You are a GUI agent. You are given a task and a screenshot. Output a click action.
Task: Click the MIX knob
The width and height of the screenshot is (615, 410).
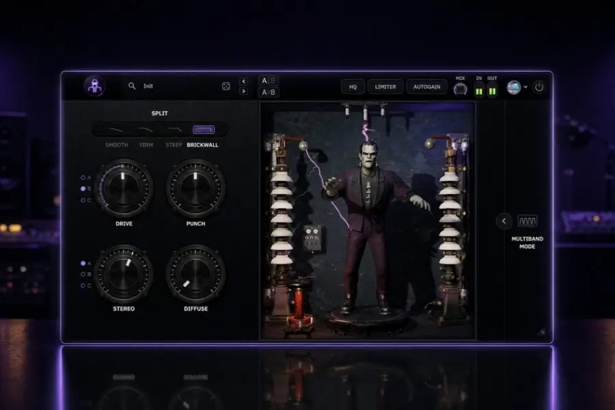pyautogui.click(x=460, y=90)
